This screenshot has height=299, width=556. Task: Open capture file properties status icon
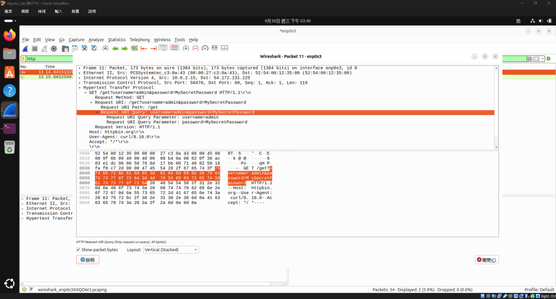tap(31, 289)
